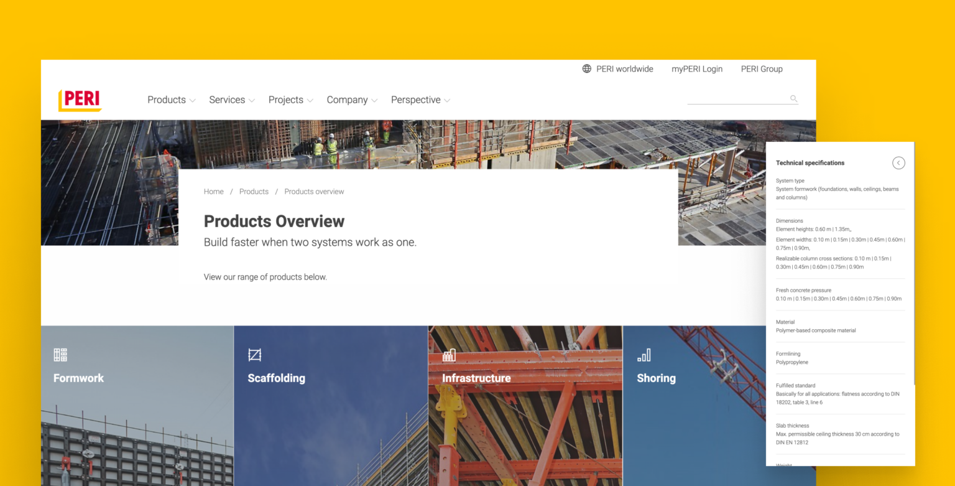Open the Company menu
The width and height of the screenshot is (955, 486).
pos(347,100)
